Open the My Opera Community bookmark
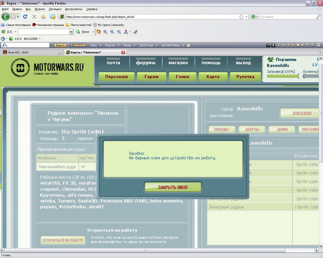The height and width of the screenshot is (258, 323). click(x=109, y=25)
